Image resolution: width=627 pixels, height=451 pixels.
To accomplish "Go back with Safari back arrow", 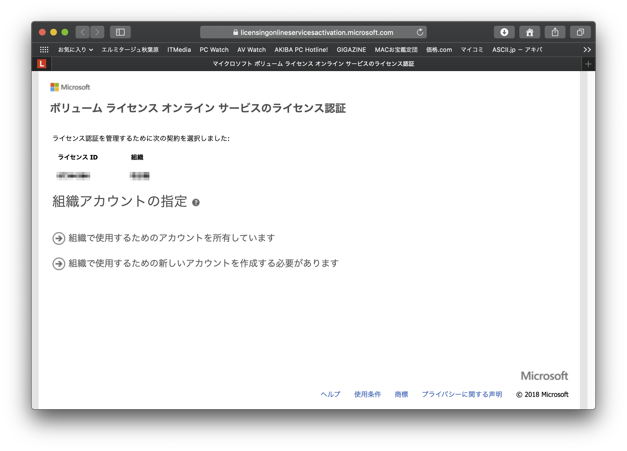I will (x=83, y=32).
